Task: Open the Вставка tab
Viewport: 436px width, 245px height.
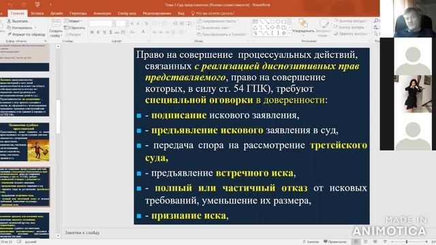Action: (37, 13)
